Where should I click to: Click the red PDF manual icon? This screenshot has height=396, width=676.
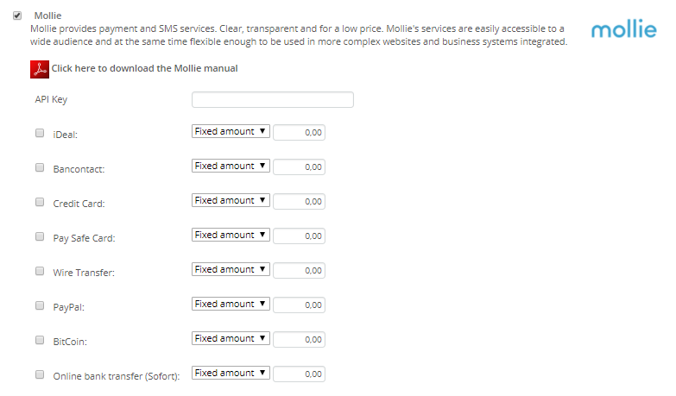click(40, 69)
